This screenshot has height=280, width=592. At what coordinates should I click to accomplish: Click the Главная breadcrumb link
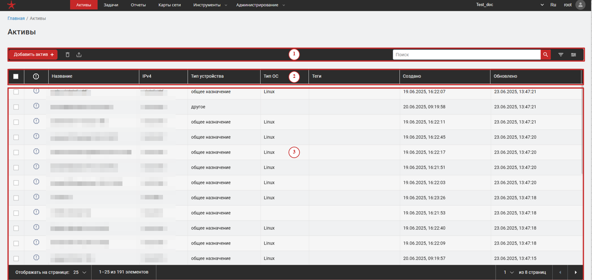click(16, 18)
